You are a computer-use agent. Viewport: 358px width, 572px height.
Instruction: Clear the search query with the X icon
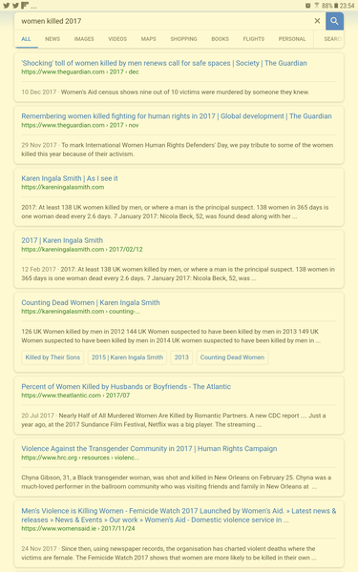(x=317, y=21)
